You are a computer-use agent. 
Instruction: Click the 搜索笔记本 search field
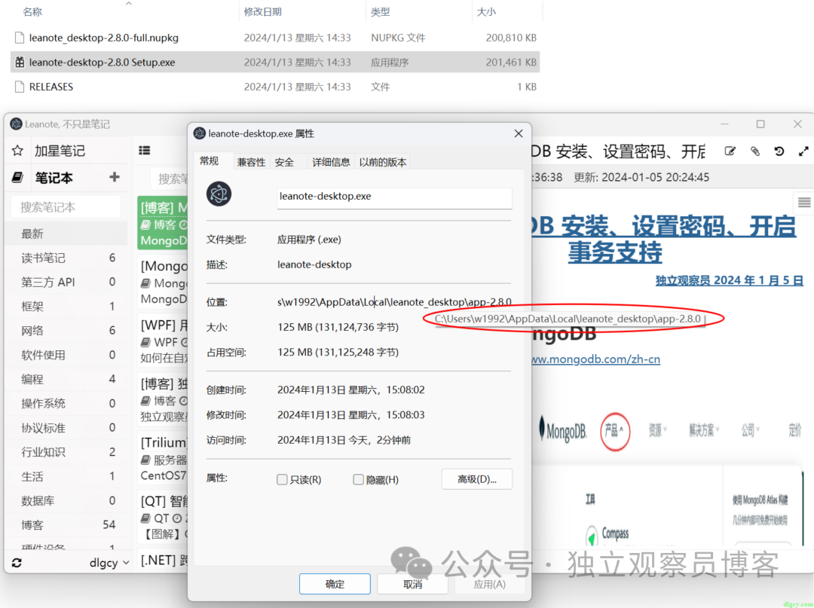(x=66, y=207)
